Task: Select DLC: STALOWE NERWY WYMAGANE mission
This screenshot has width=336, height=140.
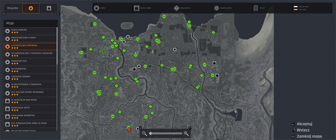Action: (x=30, y=93)
